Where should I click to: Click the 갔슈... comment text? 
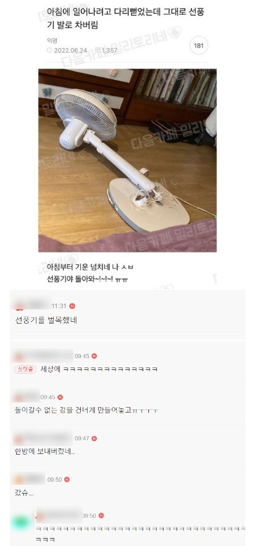pos(24,493)
